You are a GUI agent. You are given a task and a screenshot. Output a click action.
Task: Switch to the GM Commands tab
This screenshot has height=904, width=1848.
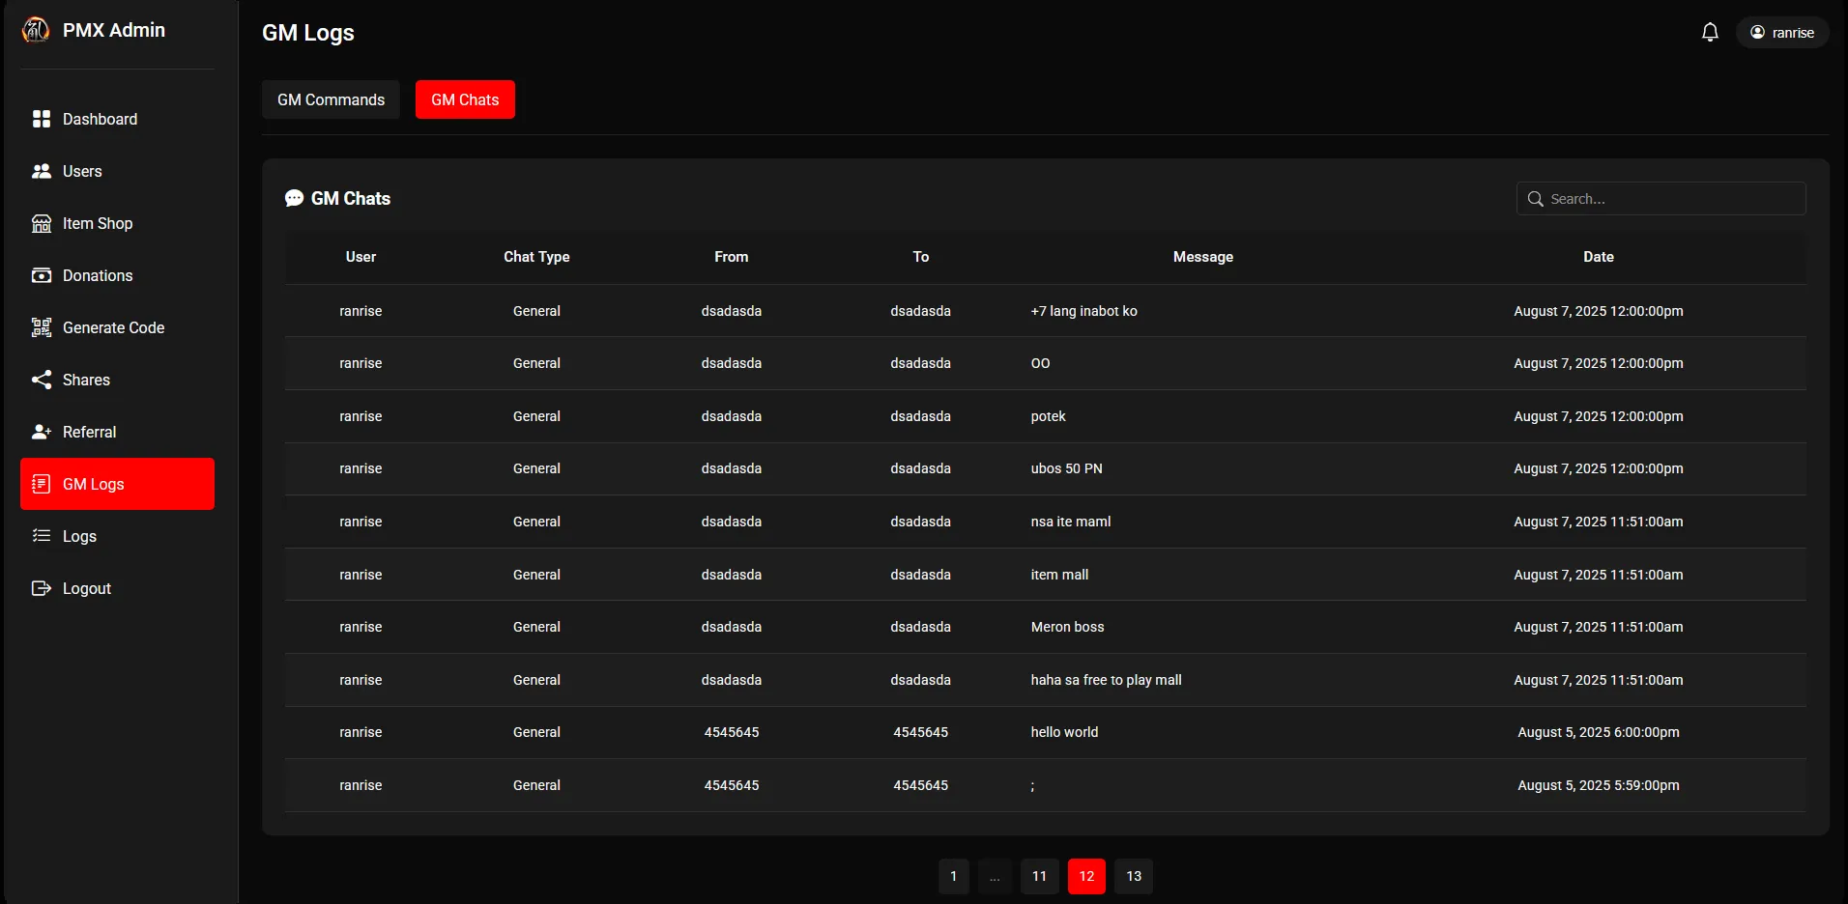pos(331,99)
